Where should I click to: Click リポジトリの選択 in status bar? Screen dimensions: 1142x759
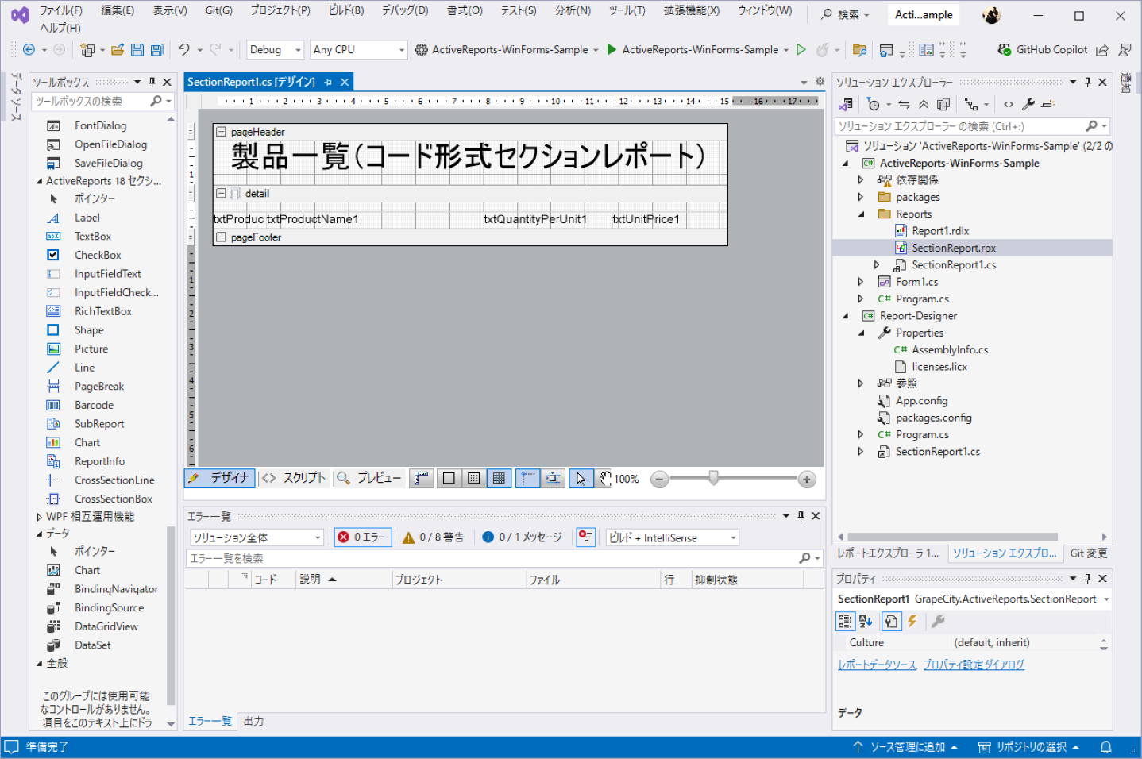[x=1028, y=747]
